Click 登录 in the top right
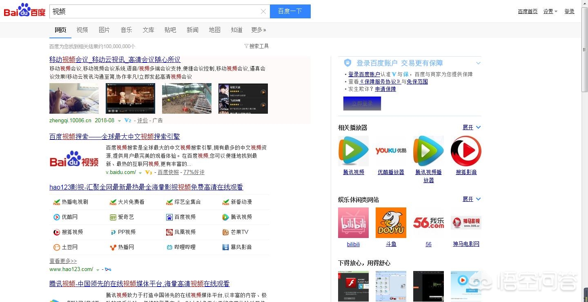Image resolution: width=588 pixels, height=302 pixels. [569, 11]
